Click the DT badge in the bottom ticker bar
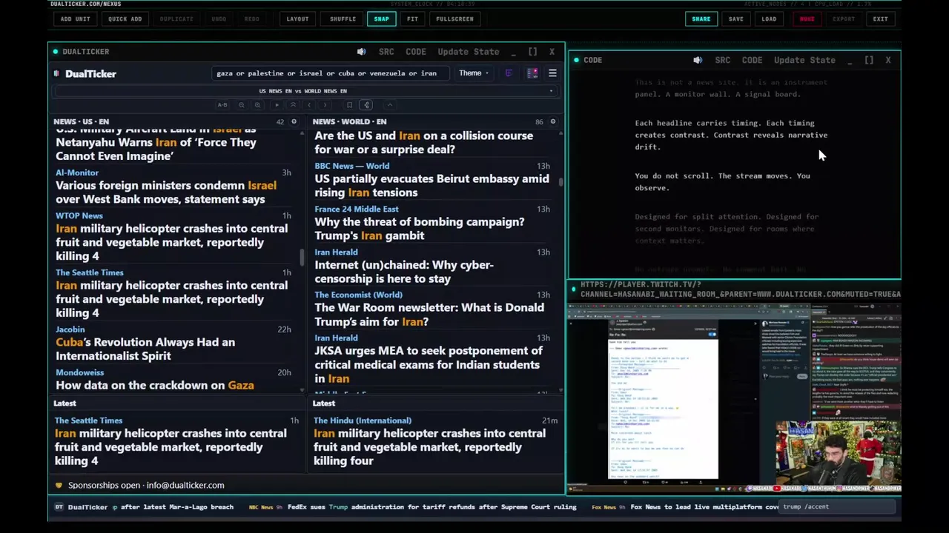The height and width of the screenshot is (533, 949). 59,507
